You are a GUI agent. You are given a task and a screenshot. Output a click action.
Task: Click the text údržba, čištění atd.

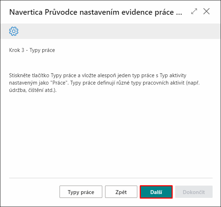(33, 90)
